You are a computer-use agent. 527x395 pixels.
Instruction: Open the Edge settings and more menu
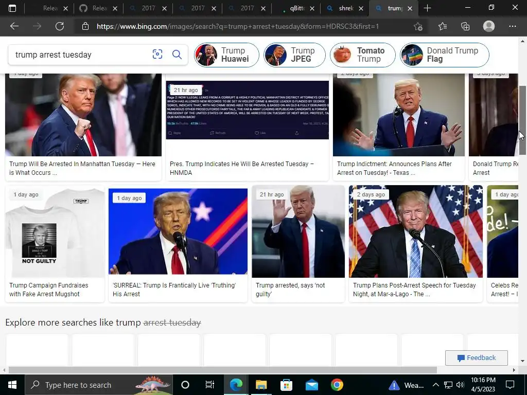click(x=512, y=26)
